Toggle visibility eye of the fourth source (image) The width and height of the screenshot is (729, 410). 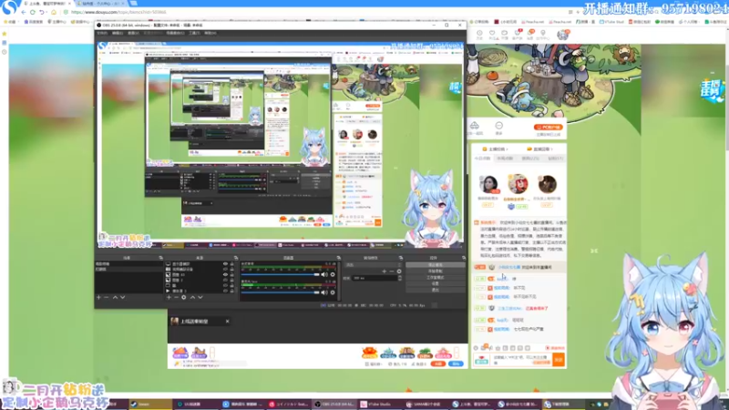(x=225, y=280)
